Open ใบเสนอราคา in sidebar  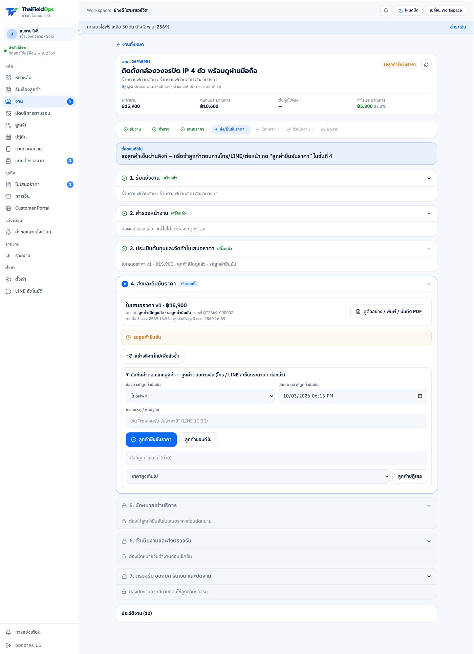pyautogui.click(x=39, y=184)
